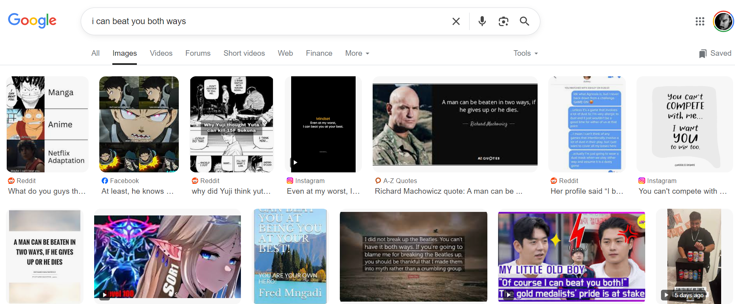735x304 pixels.
Task: Open the Reddit 'What do you guys th...' link
Action: click(47, 191)
